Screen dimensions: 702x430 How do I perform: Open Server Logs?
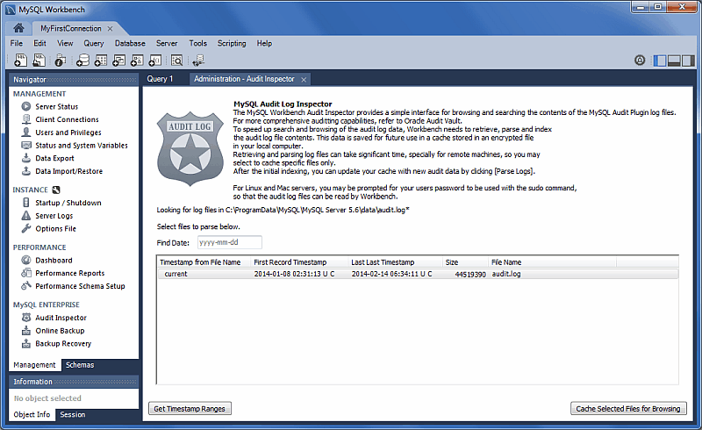(54, 216)
